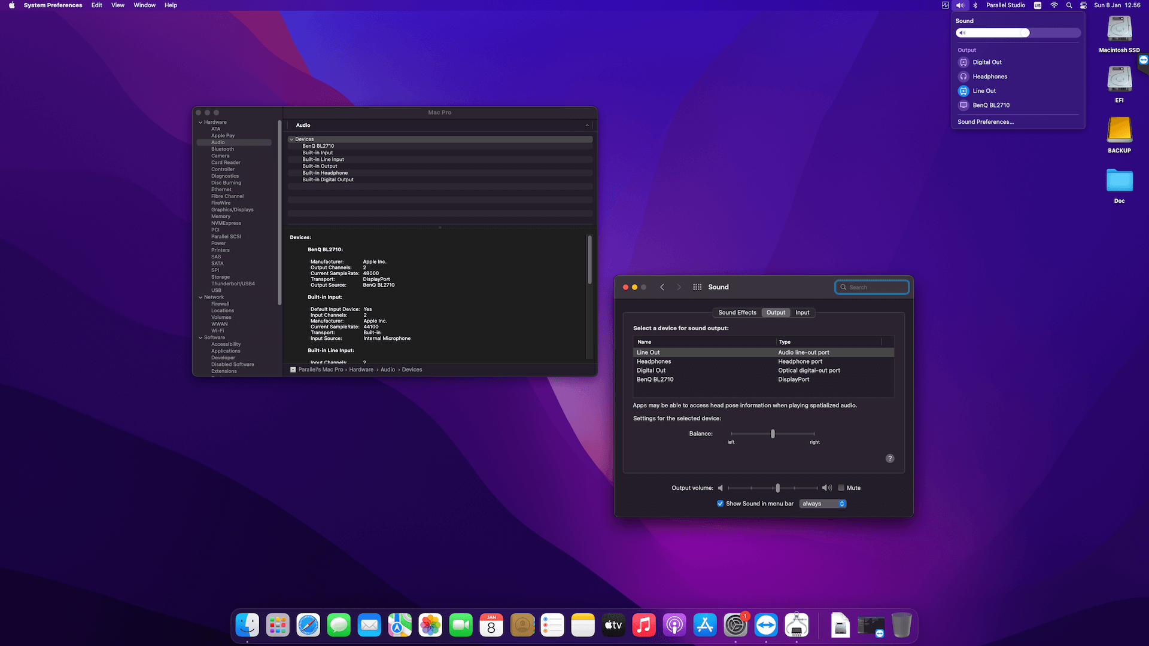The width and height of the screenshot is (1149, 646).
Task: Open the View menu
Action: tap(118, 5)
